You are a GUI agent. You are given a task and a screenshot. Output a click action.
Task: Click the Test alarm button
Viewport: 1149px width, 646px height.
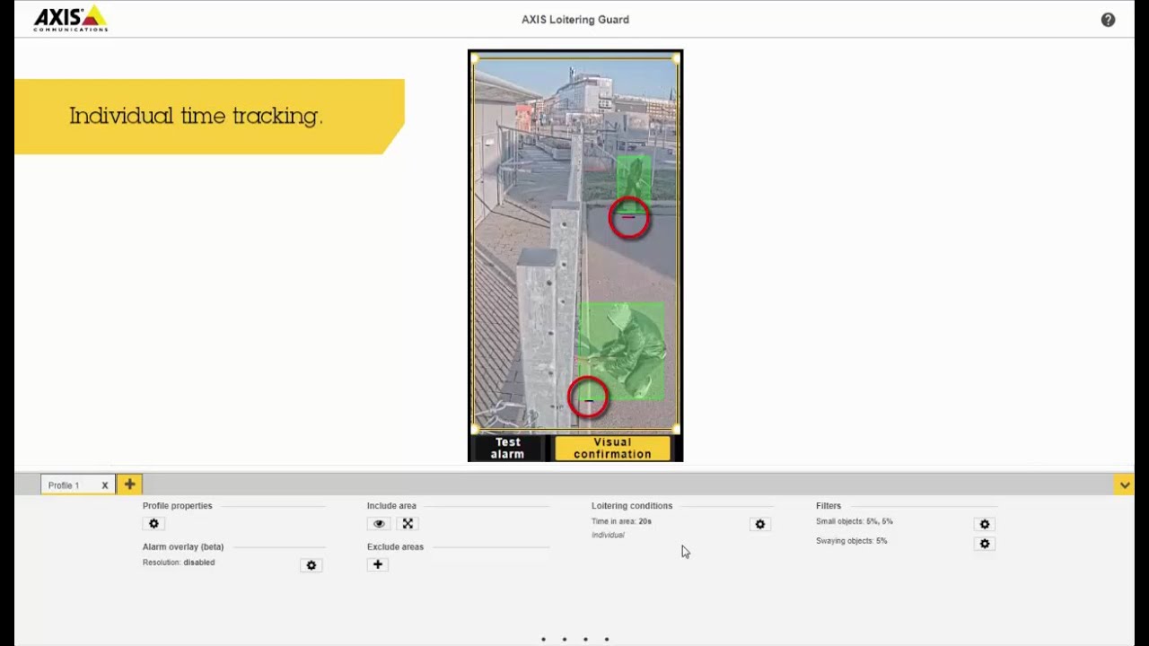click(508, 449)
